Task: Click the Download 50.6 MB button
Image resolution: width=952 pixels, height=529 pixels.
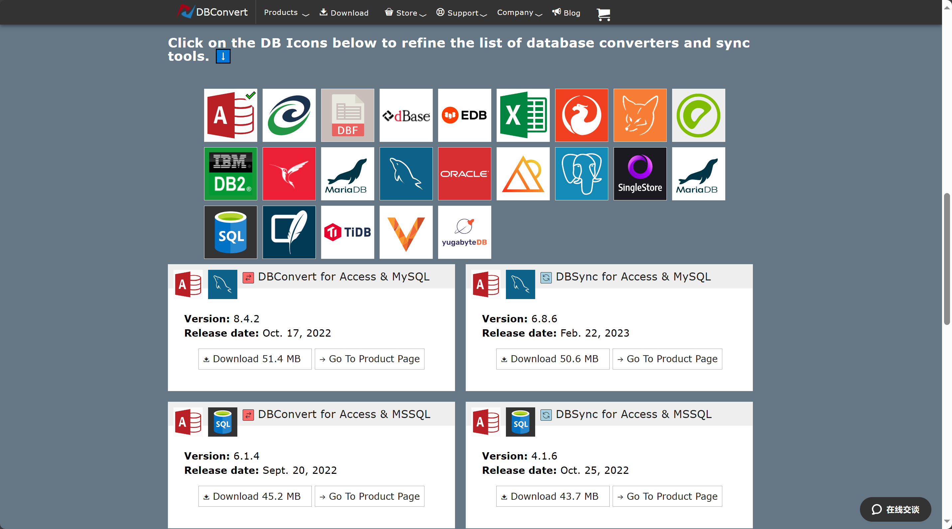Action: (552, 359)
